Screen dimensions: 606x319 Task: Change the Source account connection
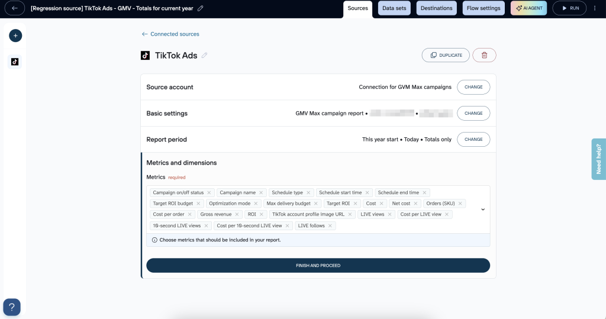tap(473, 87)
